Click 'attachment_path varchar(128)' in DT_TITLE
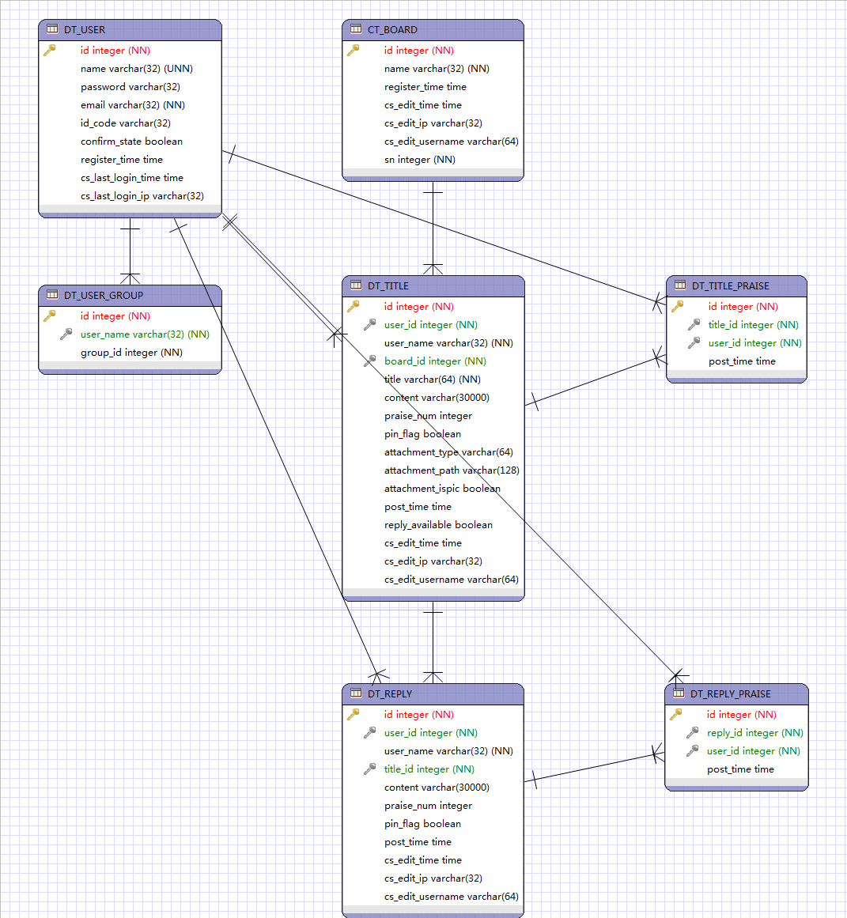Screen dimensions: 847x918 452,470
